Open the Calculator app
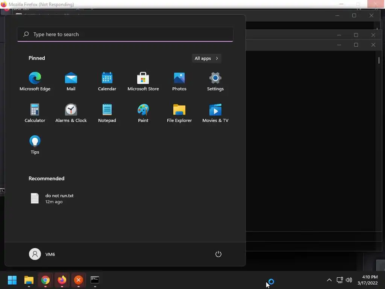 (x=35, y=113)
